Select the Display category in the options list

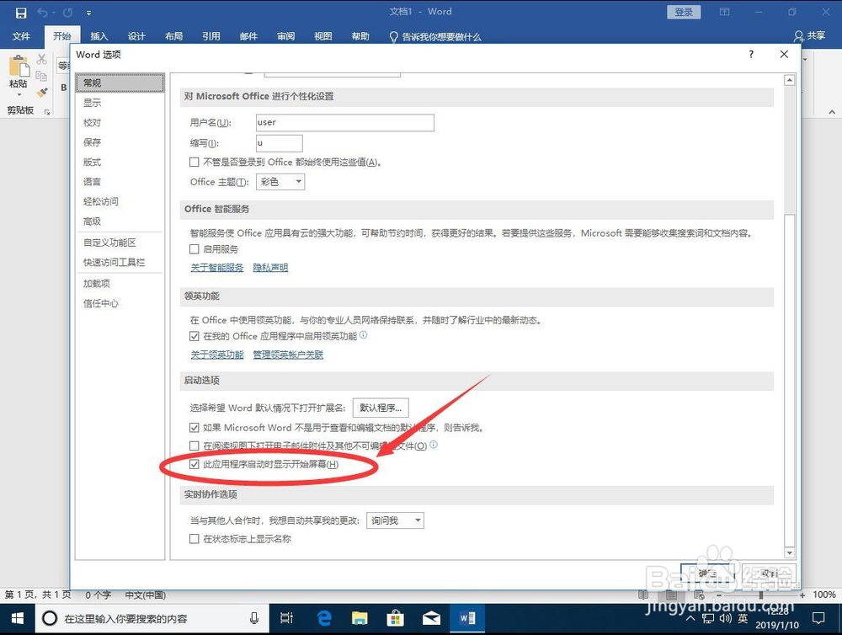tap(120, 103)
